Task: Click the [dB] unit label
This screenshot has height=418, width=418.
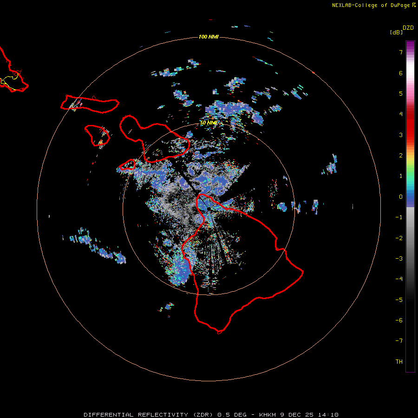Action: pos(396,32)
